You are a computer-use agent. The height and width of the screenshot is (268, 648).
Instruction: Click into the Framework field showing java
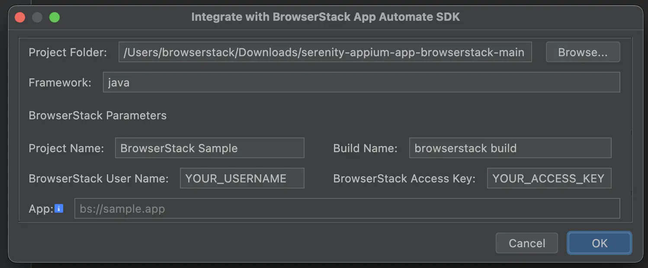[361, 82]
